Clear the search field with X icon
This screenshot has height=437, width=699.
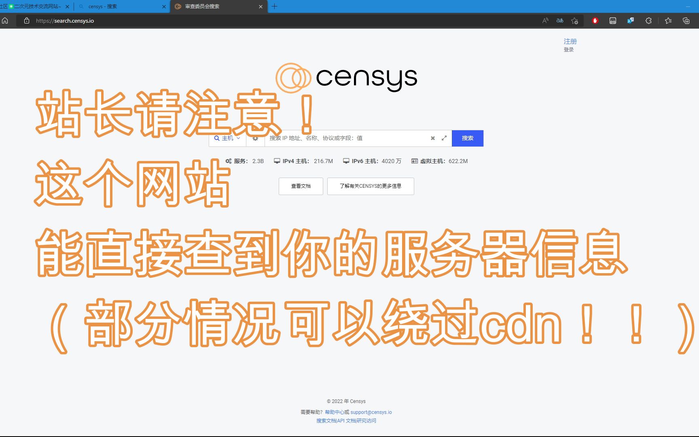click(433, 138)
